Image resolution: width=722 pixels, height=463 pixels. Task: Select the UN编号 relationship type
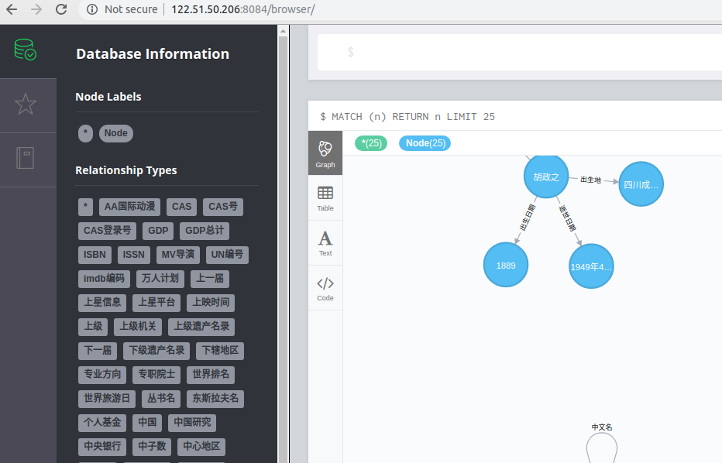click(x=227, y=255)
